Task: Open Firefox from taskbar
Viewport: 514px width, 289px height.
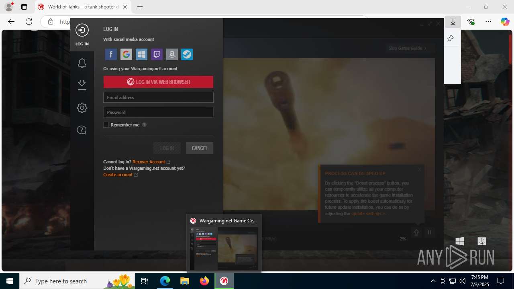Action: [204, 281]
